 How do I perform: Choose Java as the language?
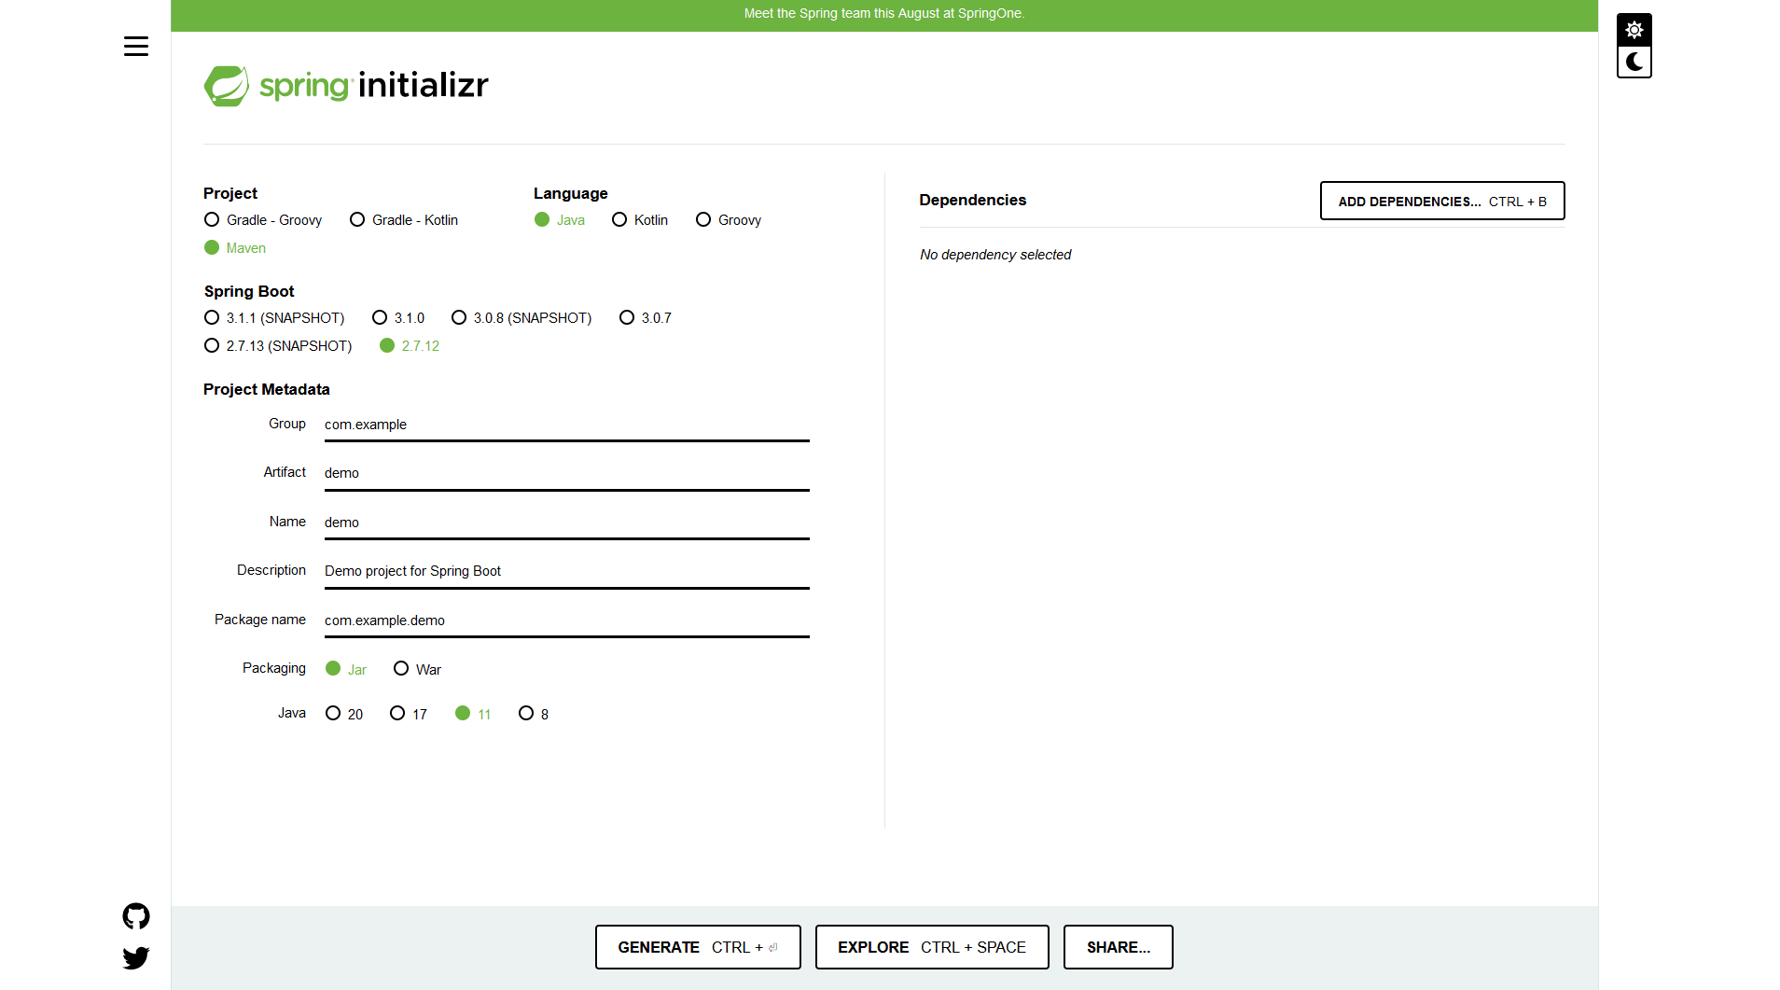[560, 220]
